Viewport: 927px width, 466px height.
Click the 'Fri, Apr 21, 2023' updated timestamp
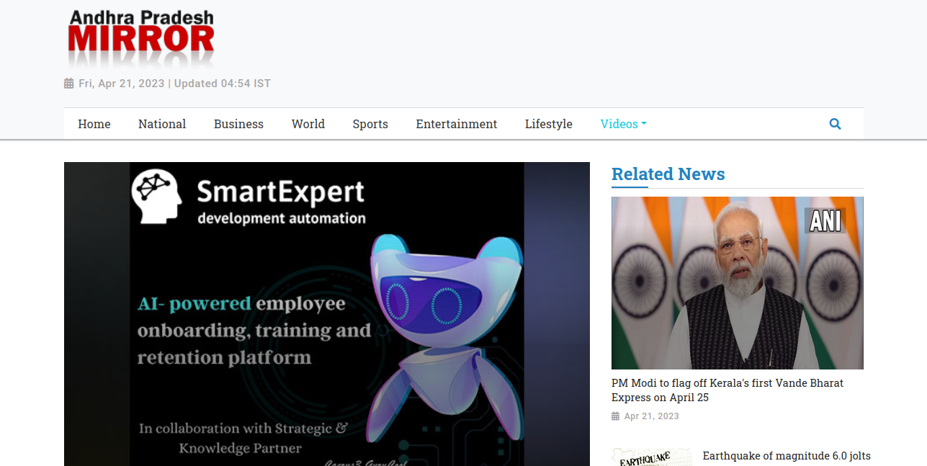[x=174, y=84]
